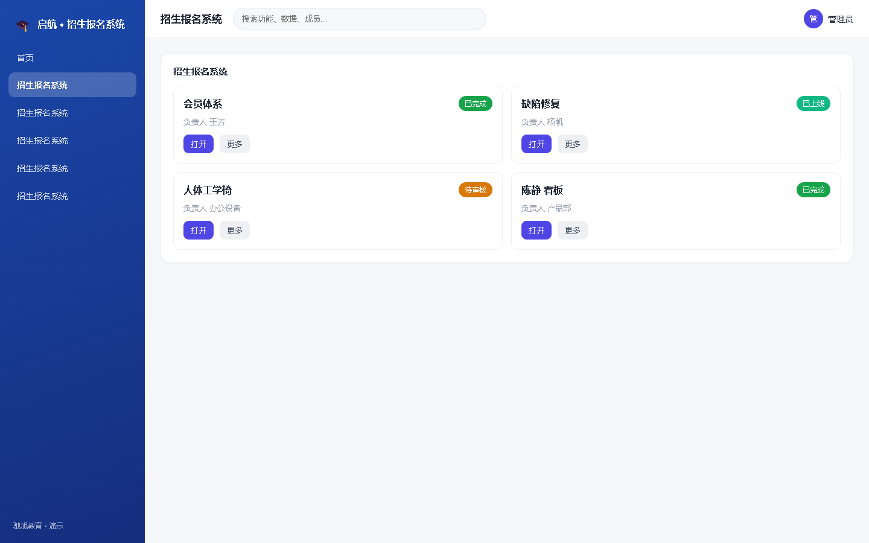Open the 首页 sidebar item
Screen dimensions: 869x543
[x=72, y=58]
